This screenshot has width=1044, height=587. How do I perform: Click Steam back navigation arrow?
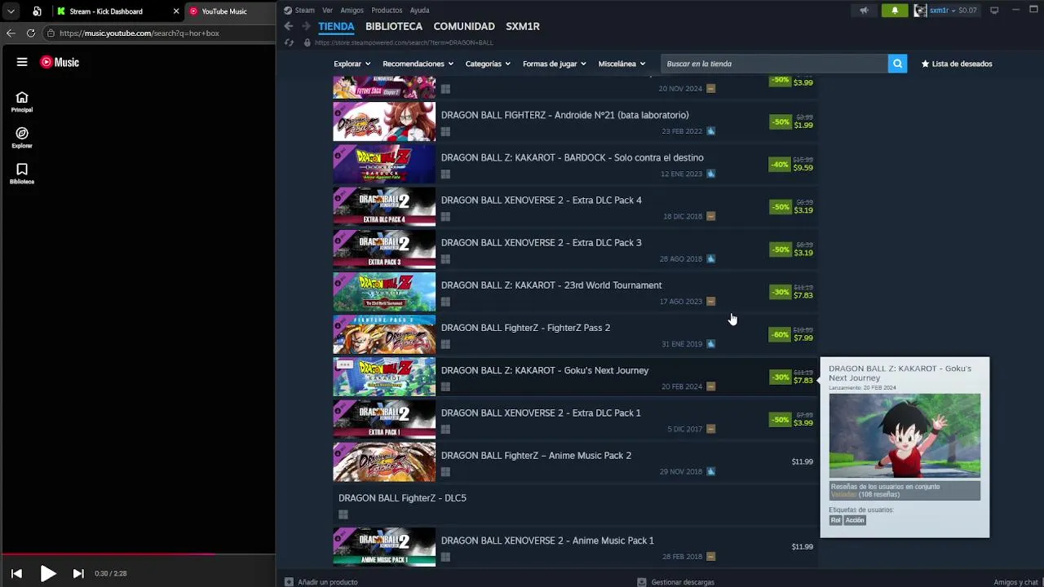289,26
